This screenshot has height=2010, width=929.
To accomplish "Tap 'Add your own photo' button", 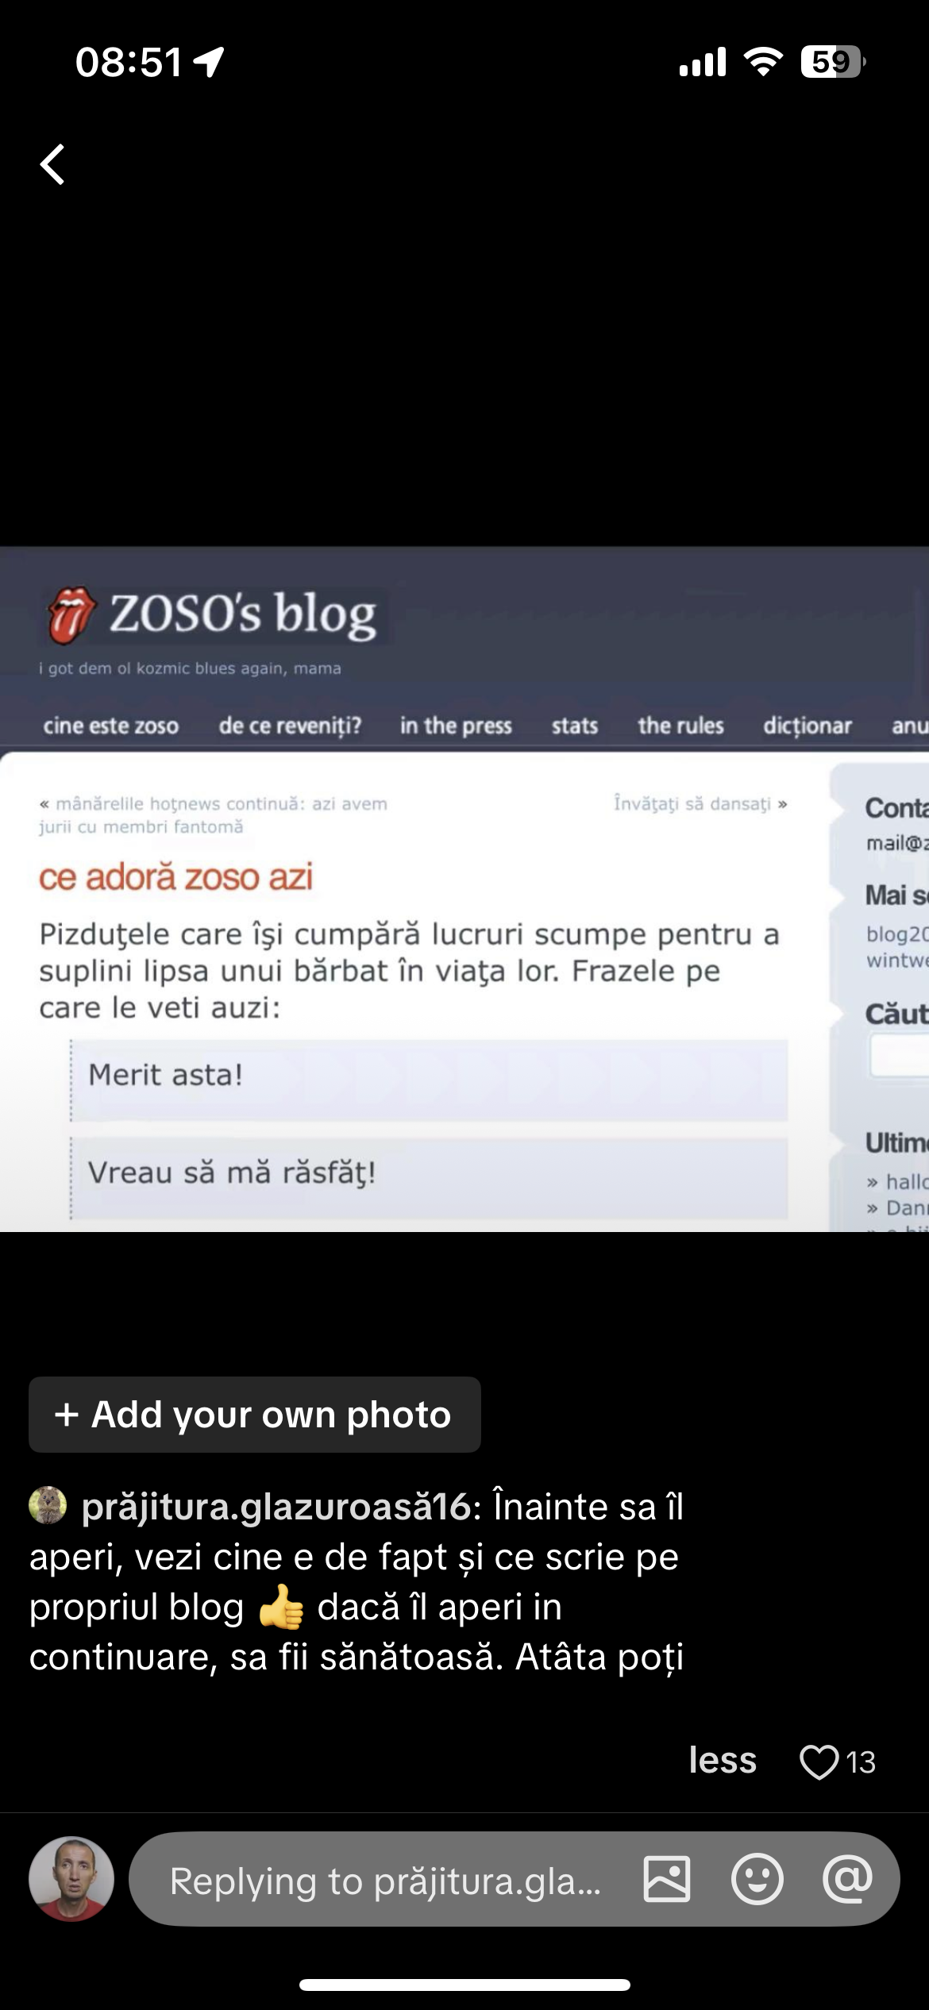I will click(255, 1415).
